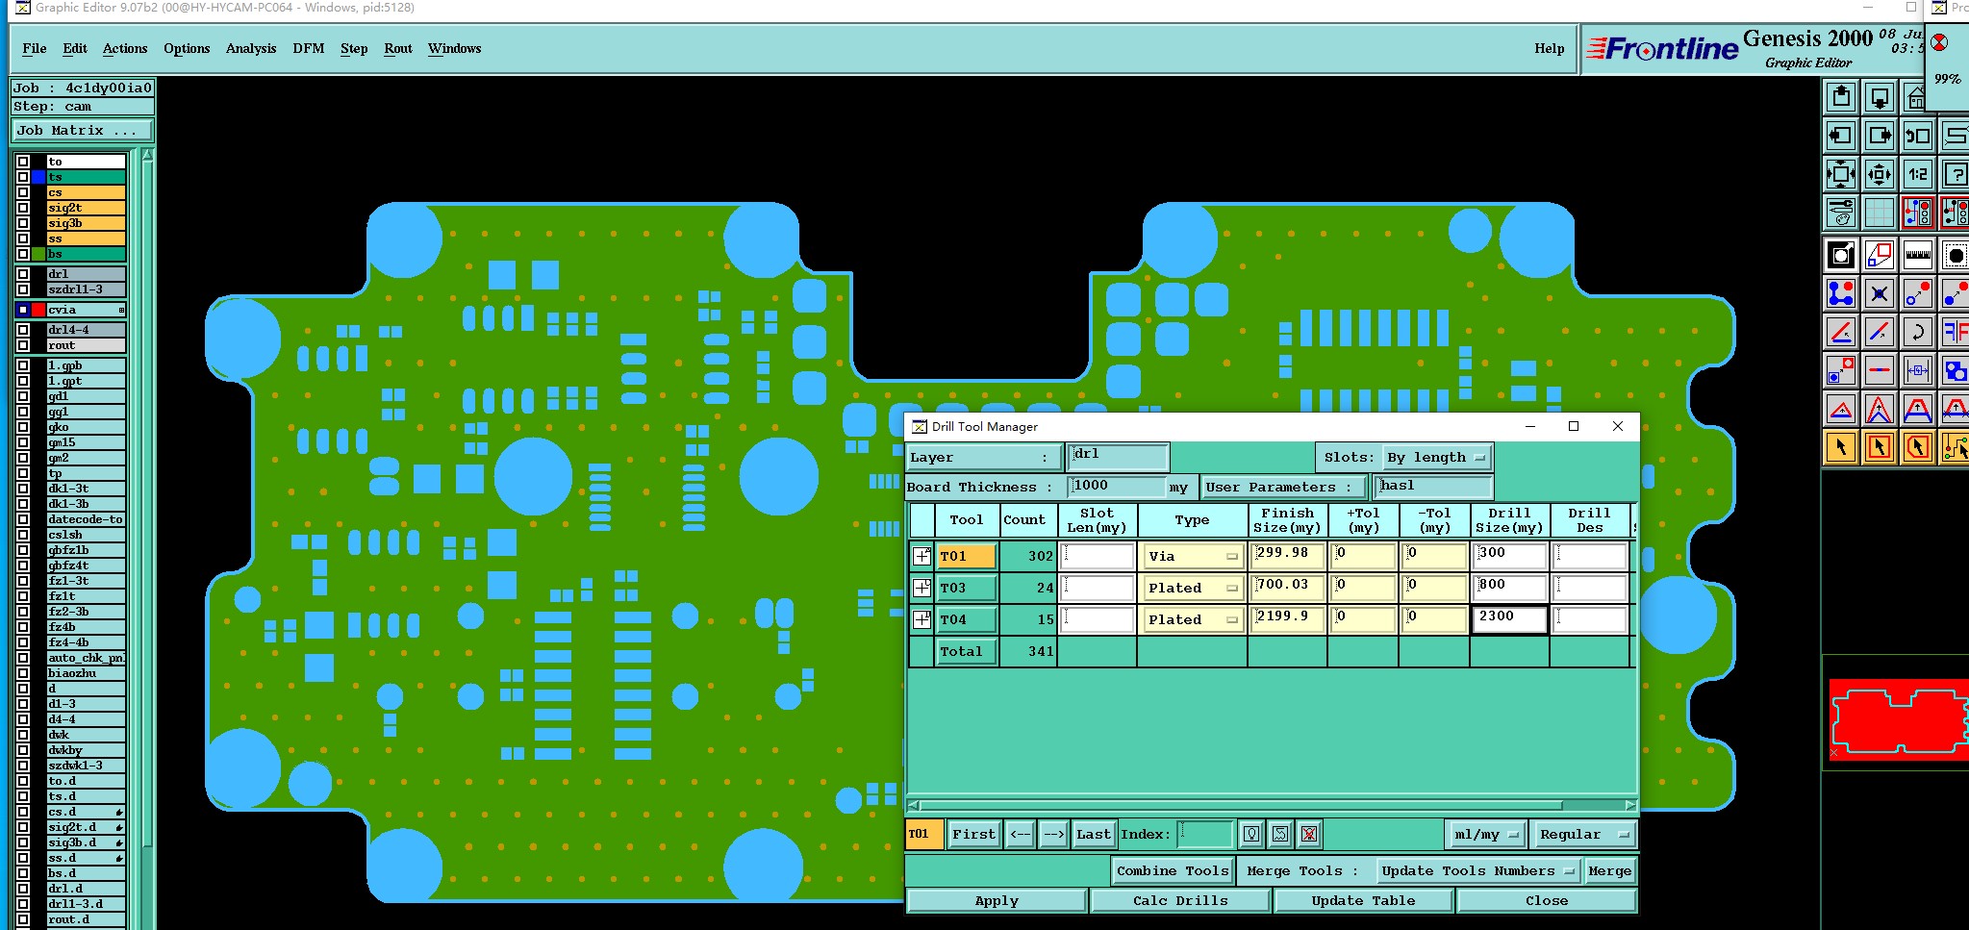Click the zoom home icon in toolbar
Image resolution: width=1969 pixels, height=930 pixels.
[x=1916, y=97]
